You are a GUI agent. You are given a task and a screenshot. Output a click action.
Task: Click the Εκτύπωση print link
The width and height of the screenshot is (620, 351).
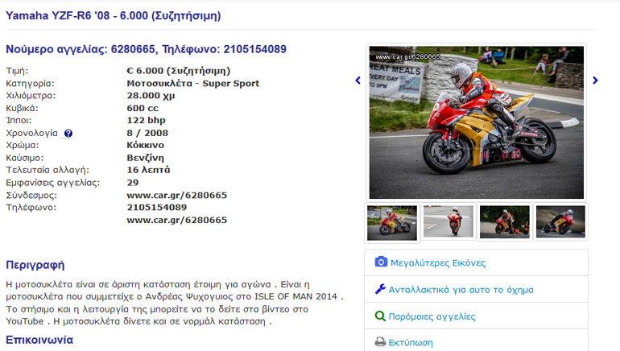pyautogui.click(x=411, y=343)
